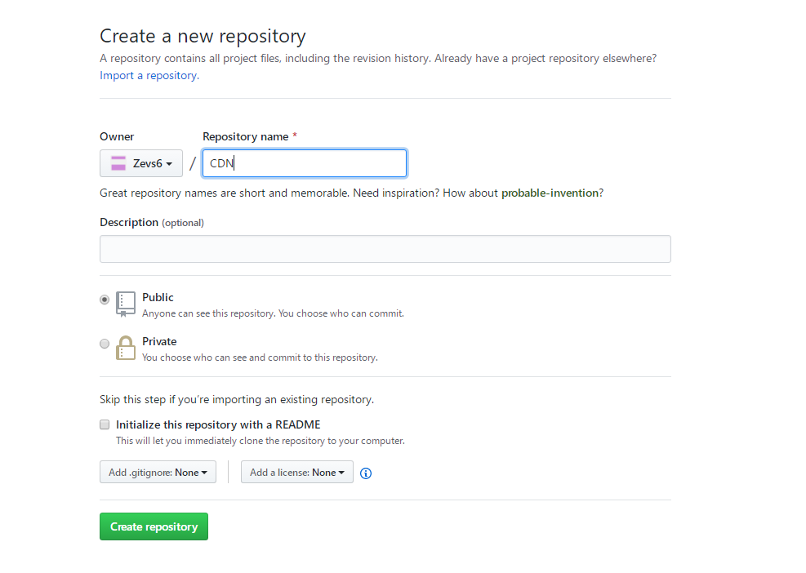Screen dimensions: 806x573
Task: Select the Public radio button
Action: [105, 300]
